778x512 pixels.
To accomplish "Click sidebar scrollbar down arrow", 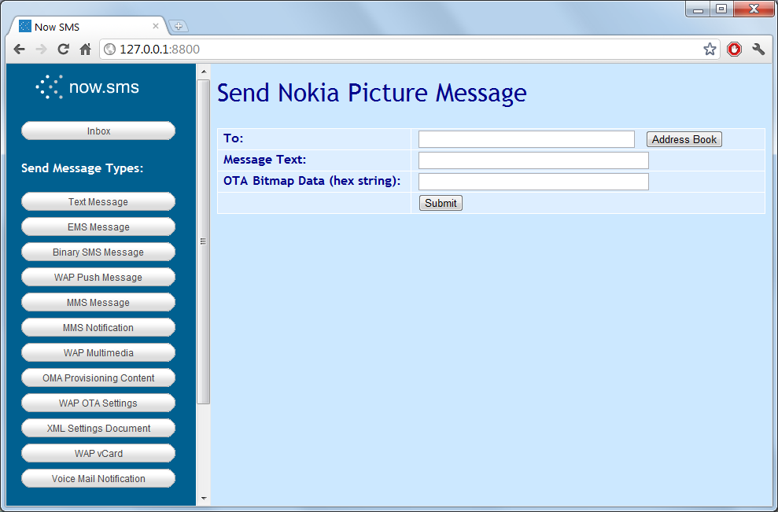I will [x=204, y=498].
